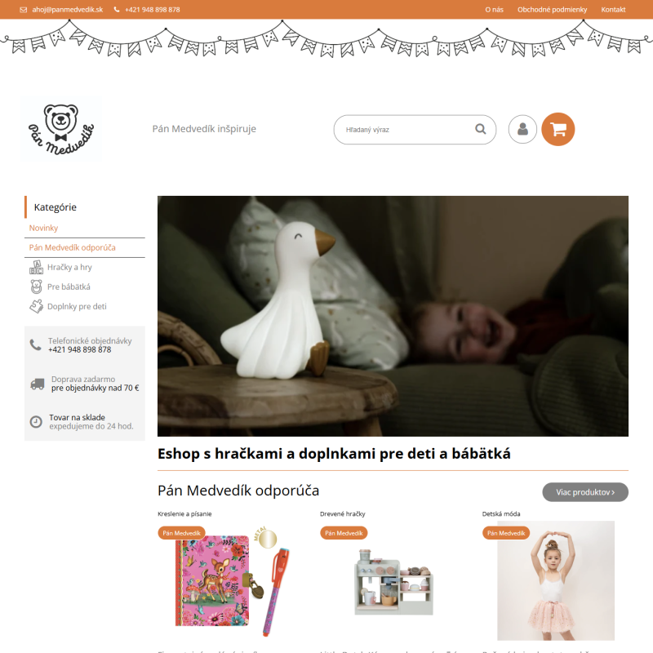This screenshot has height=653, width=653.
Task: Open the Kontakt menu link
Action: (x=613, y=10)
